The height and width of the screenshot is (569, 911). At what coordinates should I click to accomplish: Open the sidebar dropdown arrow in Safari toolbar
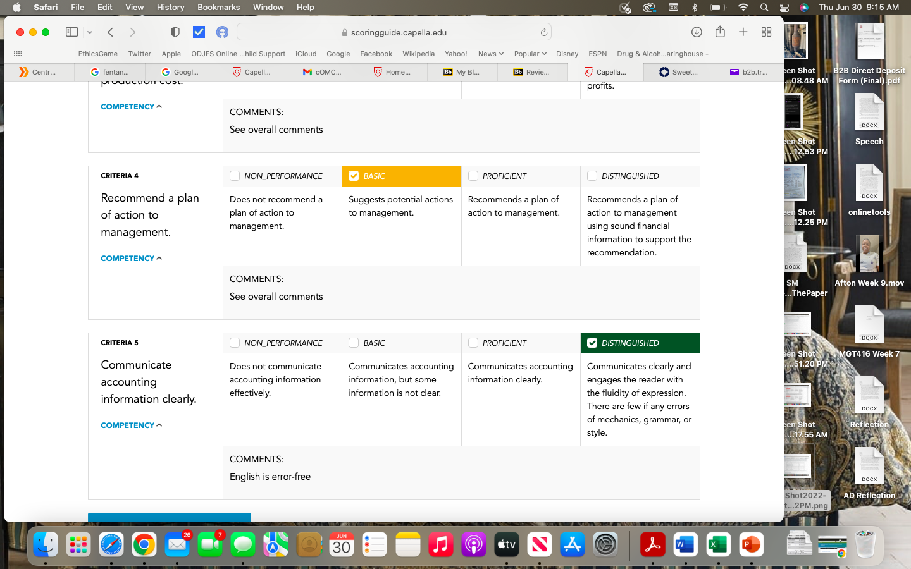pyautogui.click(x=90, y=32)
